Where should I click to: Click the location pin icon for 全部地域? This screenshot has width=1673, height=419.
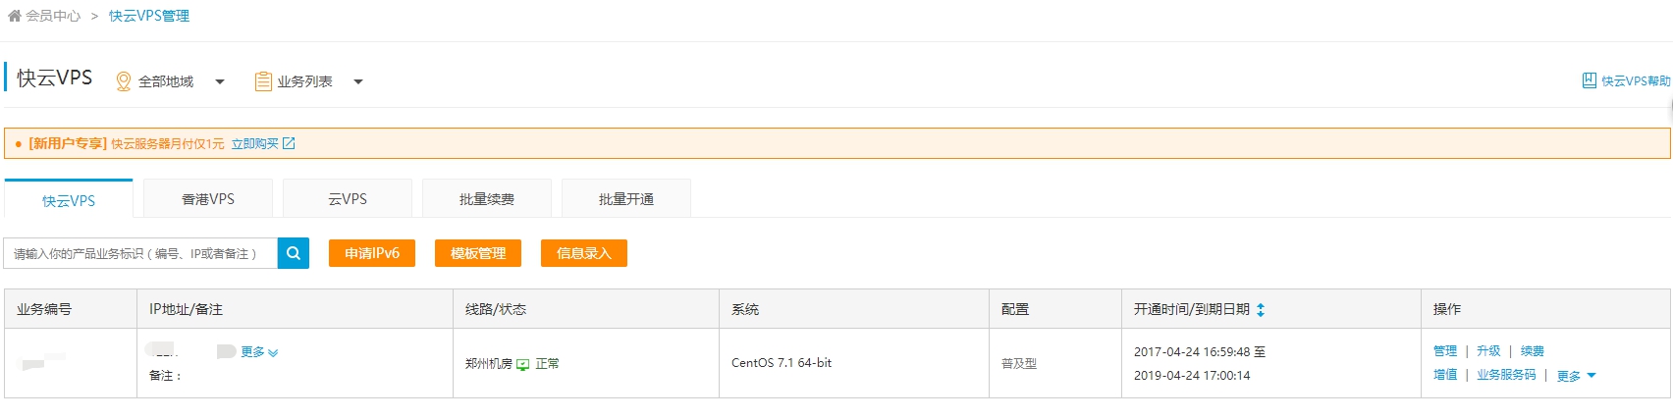pos(124,81)
